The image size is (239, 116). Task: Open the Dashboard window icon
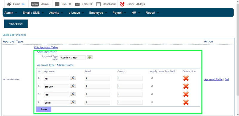99,4
